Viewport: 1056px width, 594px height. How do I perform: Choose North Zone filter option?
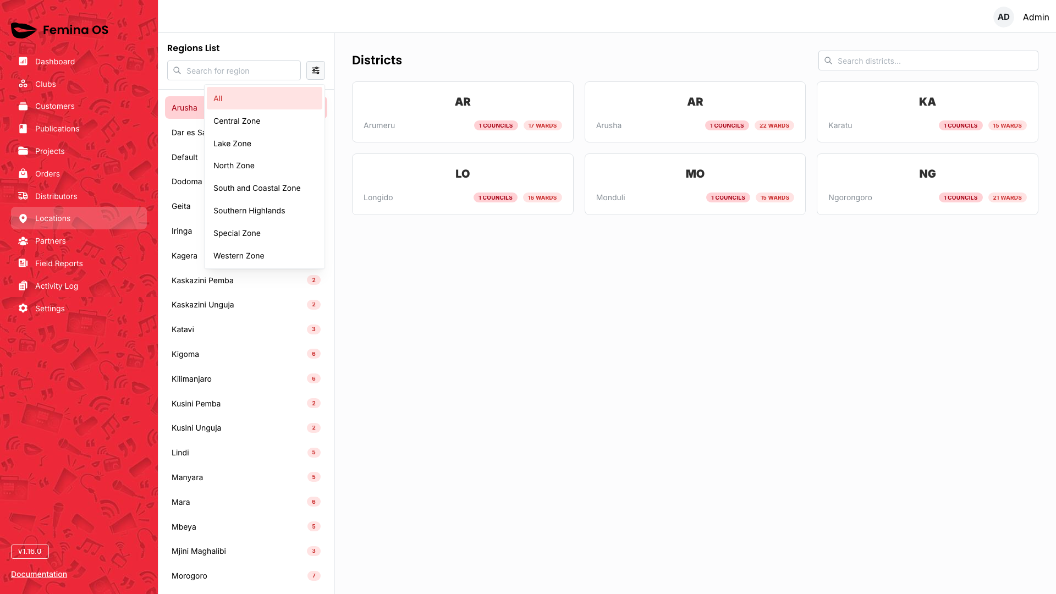265,166
